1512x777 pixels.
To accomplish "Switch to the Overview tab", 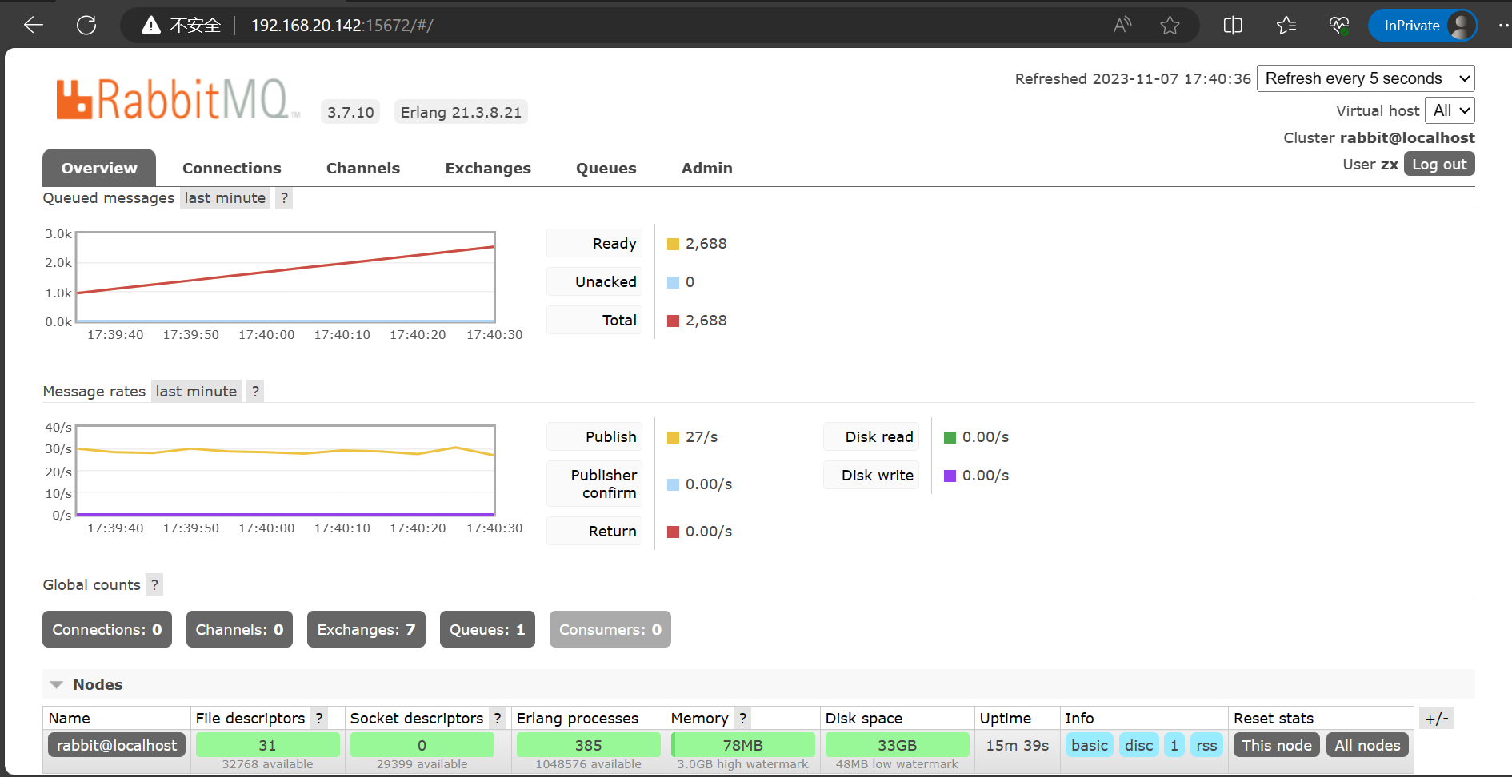I will pos(99,168).
